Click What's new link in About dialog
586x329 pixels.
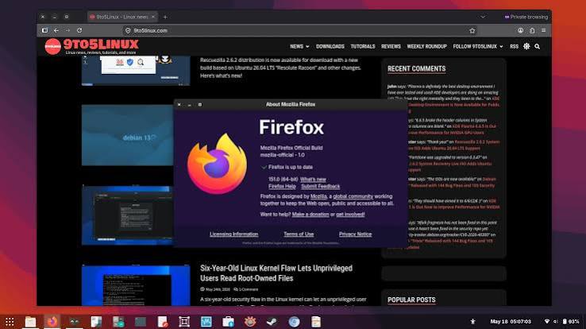click(313, 180)
